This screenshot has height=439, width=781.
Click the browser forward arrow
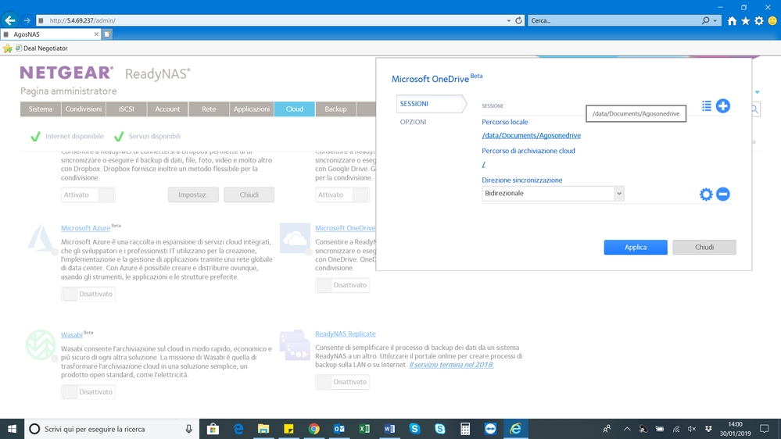27,20
